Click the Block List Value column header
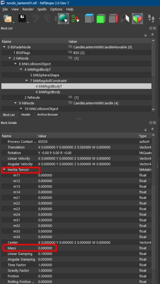 pyautogui.click(x=110, y=42)
